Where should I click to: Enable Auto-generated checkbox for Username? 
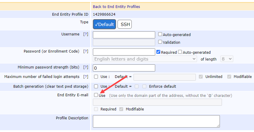160,35
